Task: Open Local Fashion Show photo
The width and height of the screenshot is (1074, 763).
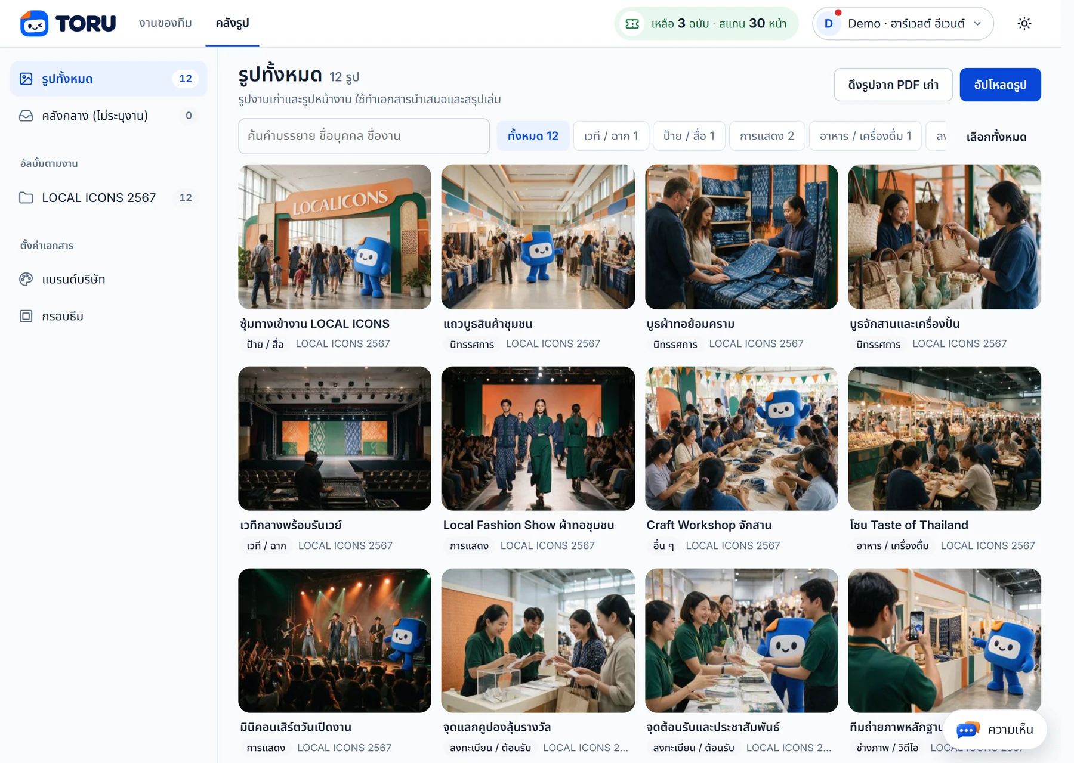Action: pyautogui.click(x=538, y=438)
